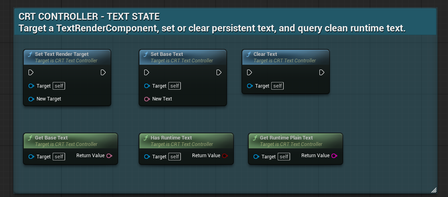Click the Has Runtime Text boolean Return Value pin

(x=225, y=156)
